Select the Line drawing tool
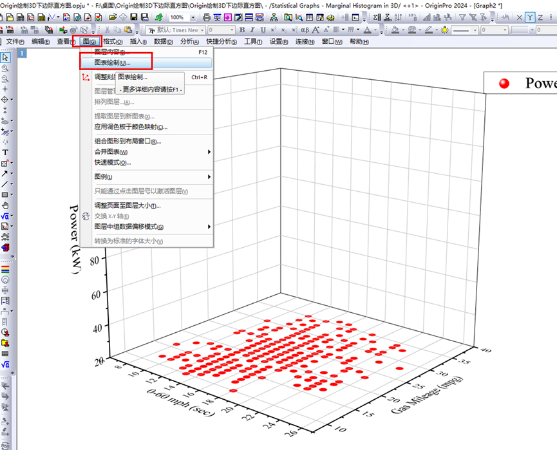557x450 pixels. click(x=5, y=184)
